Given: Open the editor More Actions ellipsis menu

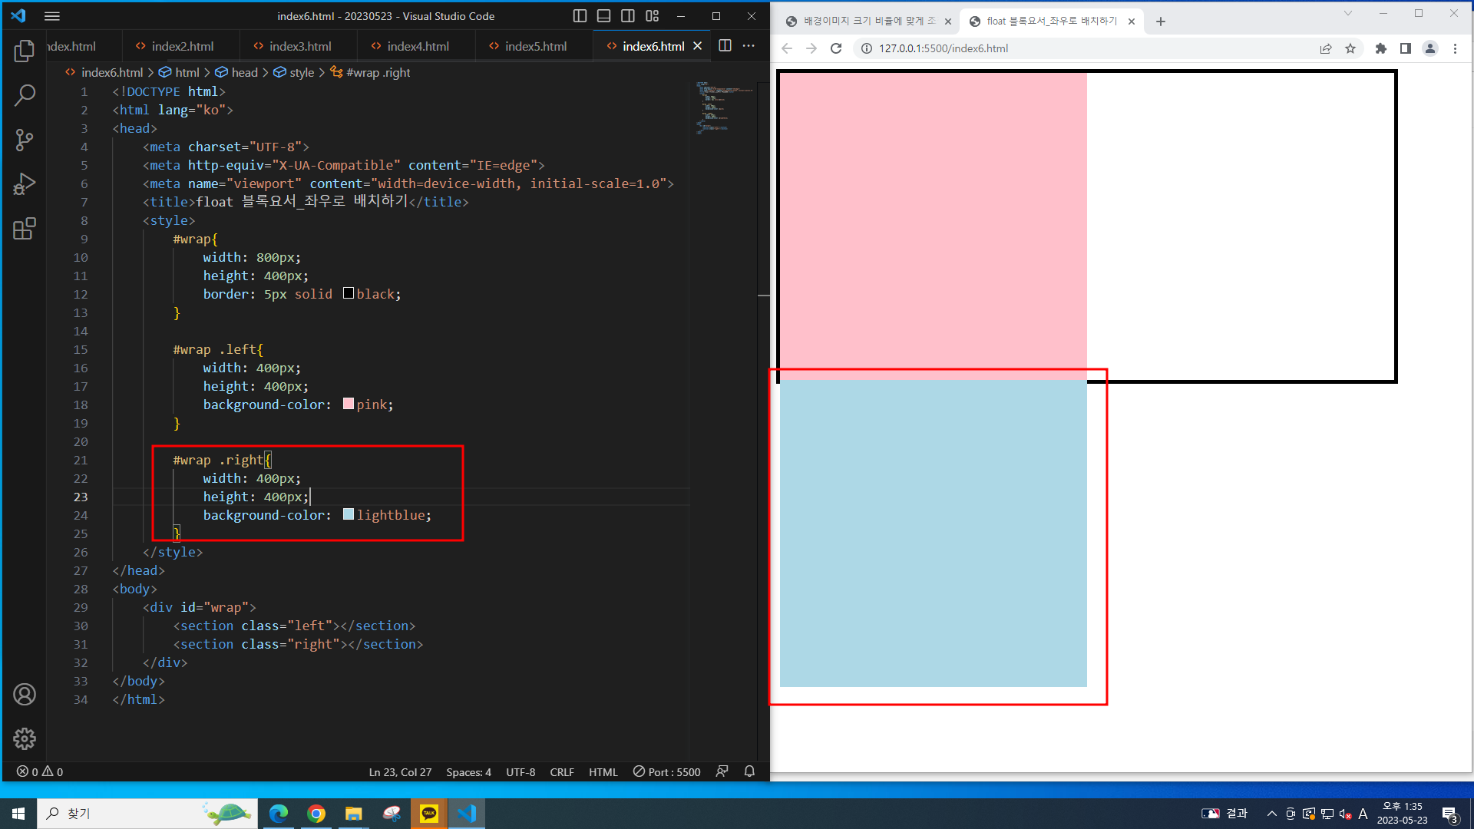Looking at the screenshot, I should click(x=749, y=46).
